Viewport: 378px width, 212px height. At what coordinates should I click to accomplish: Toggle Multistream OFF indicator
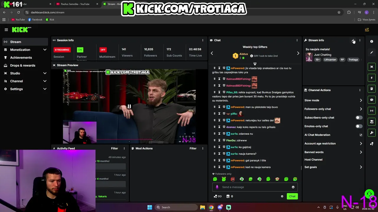(x=103, y=50)
